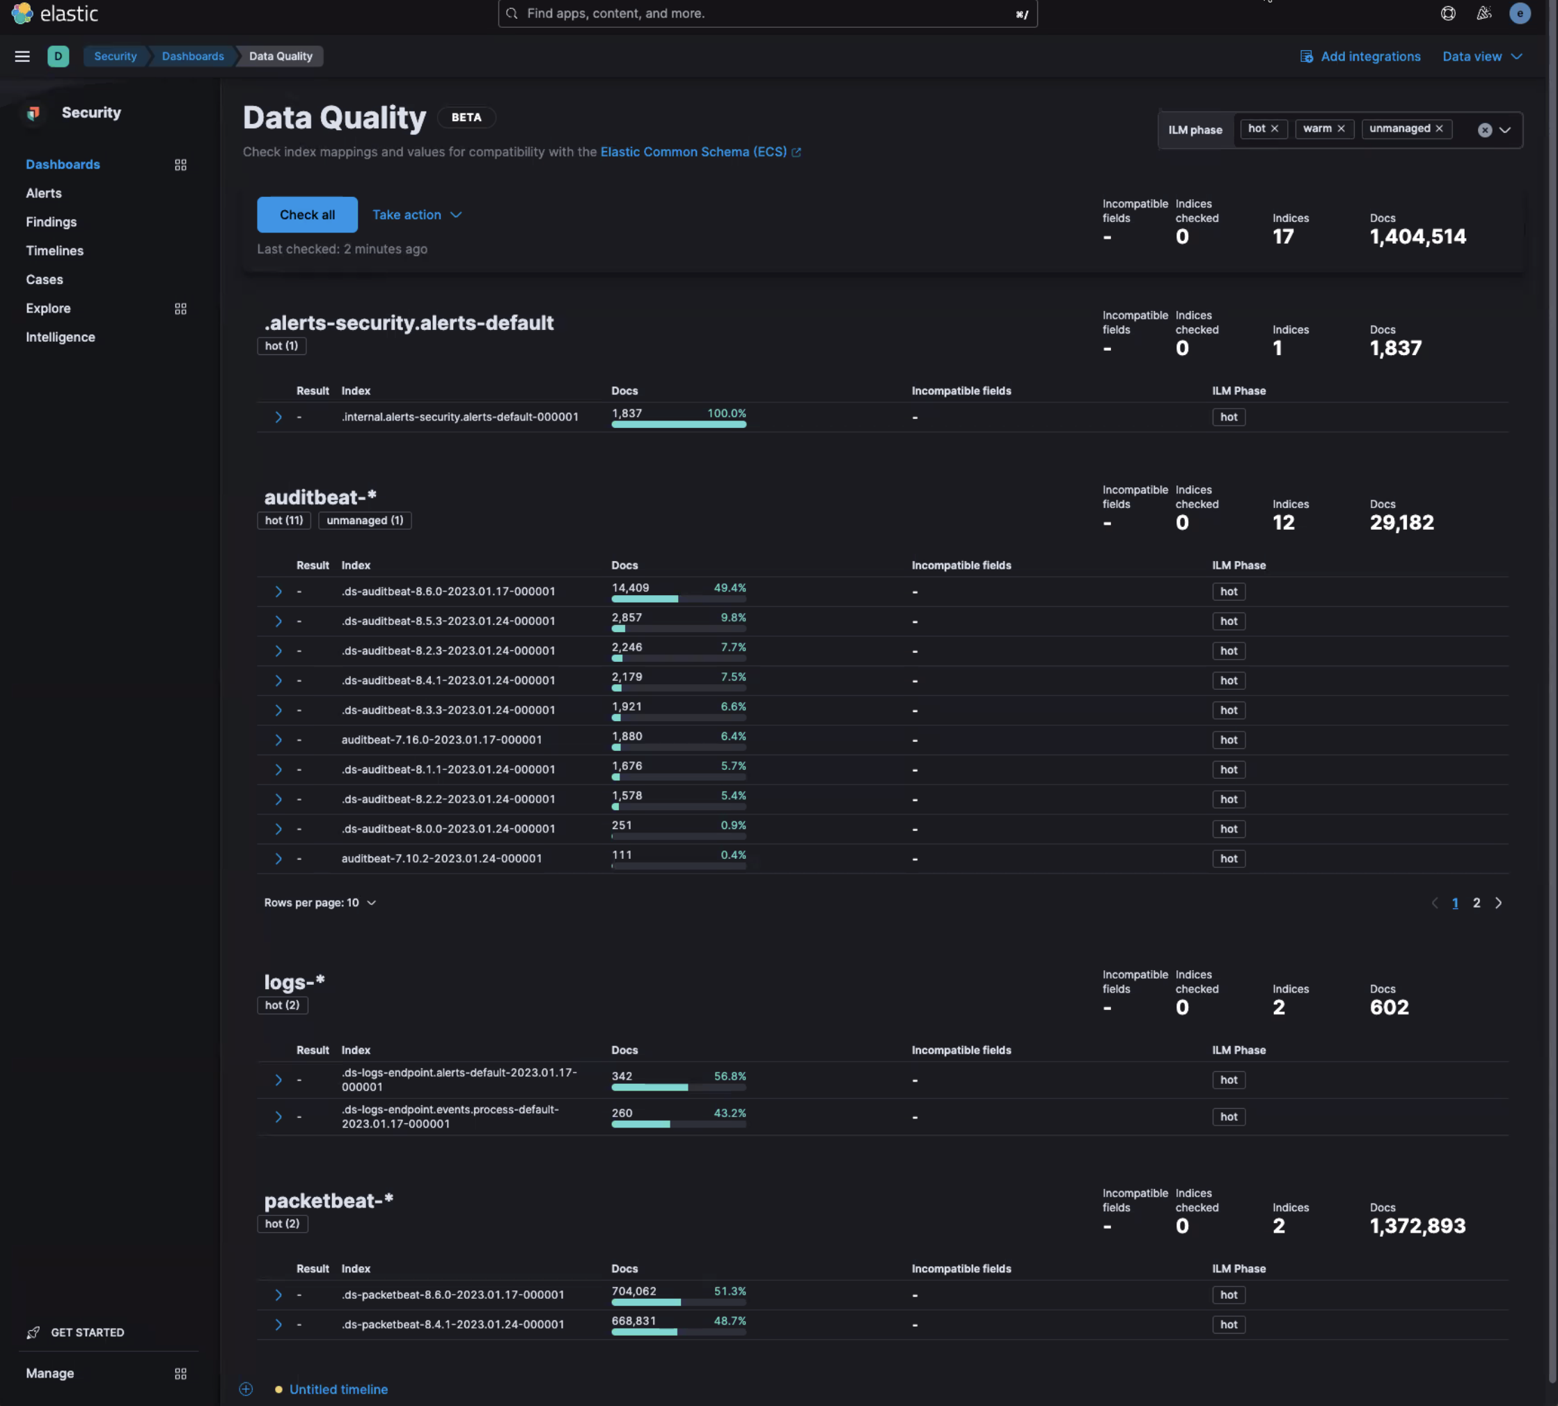The image size is (1558, 1406).
Task: Go to Alerts in sidebar
Action: click(44, 193)
